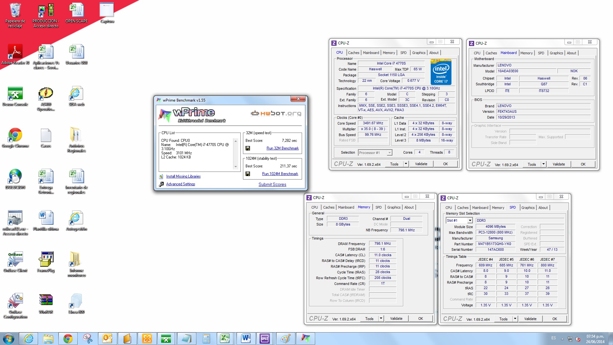Open the Dexon Console desktop icon

click(15, 96)
